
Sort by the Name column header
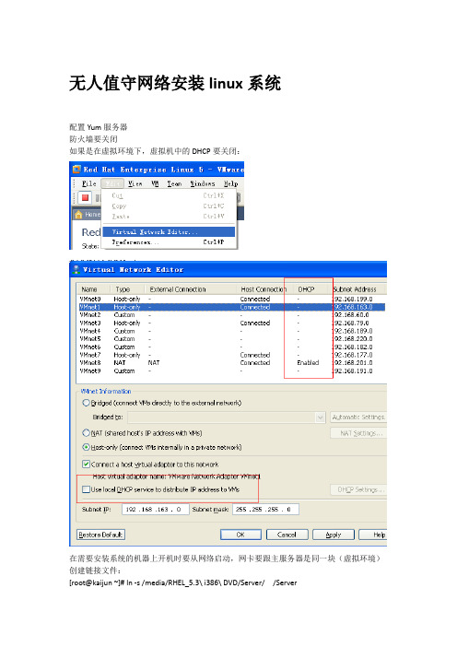coord(93,289)
